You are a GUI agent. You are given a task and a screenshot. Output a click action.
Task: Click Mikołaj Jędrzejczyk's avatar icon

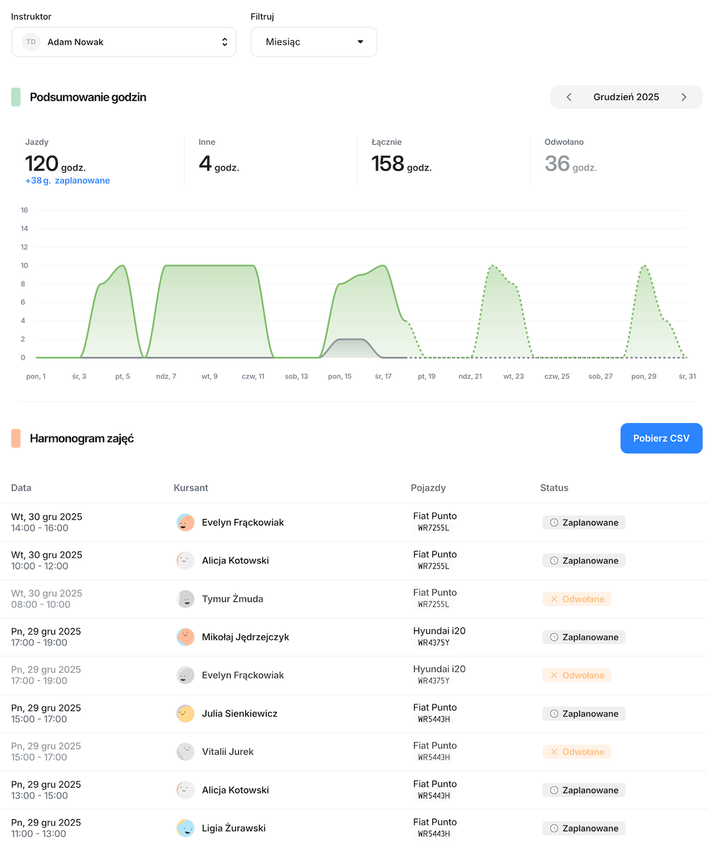pos(185,637)
